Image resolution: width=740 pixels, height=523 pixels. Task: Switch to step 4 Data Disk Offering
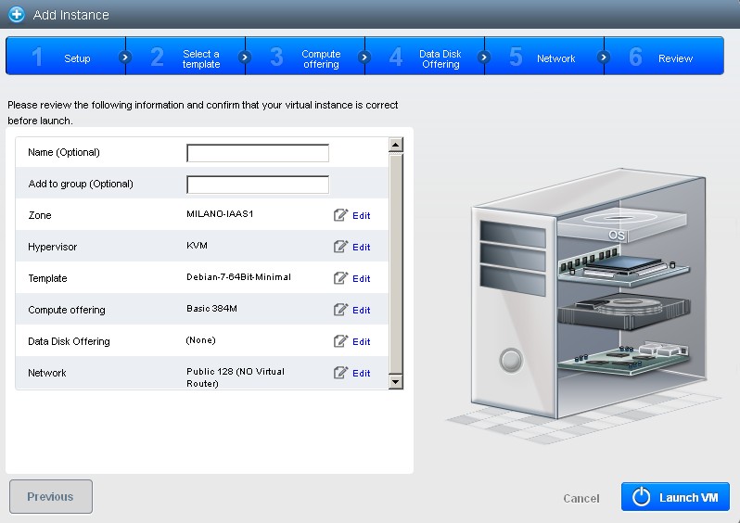[425, 58]
